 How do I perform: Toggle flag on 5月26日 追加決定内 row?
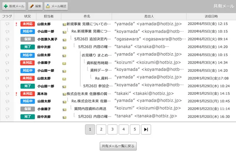pos(7,39)
